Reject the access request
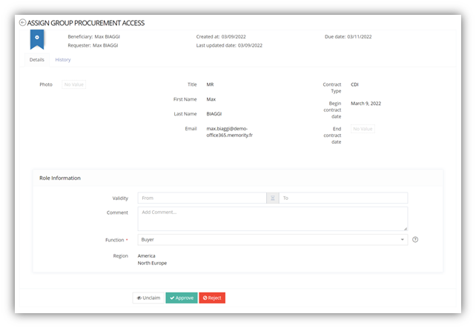Image resolution: width=476 pixels, height=328 pixels. click(212, 298)
